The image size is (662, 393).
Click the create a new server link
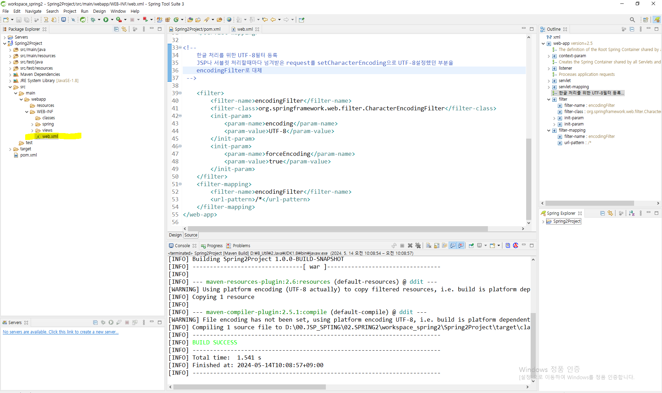click(61, 332)
